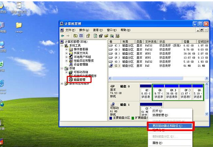Click NTFS in the (E:) volume row
Screen dimensions: 213x147
click(x=148, y=54)
